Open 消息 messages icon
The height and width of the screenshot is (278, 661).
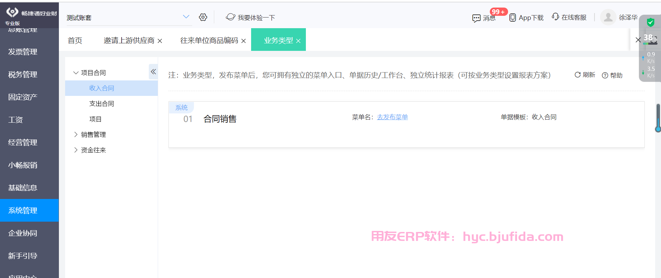click(476, 18)
